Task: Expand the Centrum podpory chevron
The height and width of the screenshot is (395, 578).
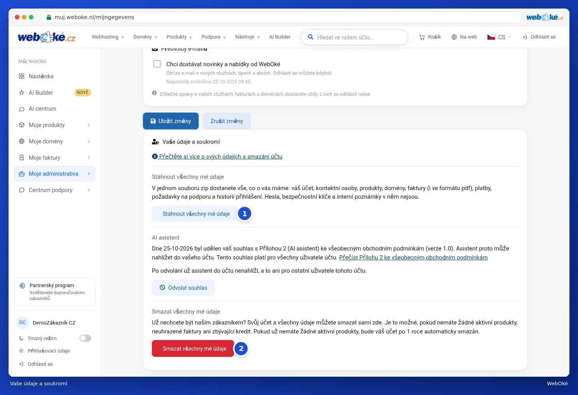Action: 89,190
